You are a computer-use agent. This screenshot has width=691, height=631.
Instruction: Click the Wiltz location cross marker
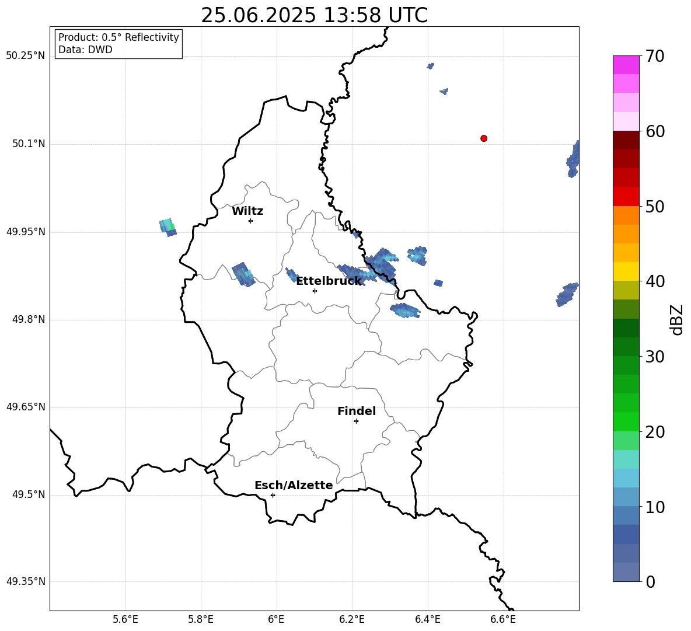(251, 221)
